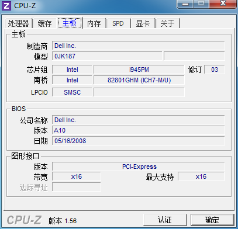The height and width of the screenshot is (229, 238).
Task: Click the revision field showing 03
Action: 215,70
